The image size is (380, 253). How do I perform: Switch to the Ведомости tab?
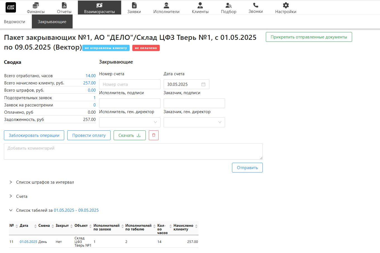coord(15,22)
